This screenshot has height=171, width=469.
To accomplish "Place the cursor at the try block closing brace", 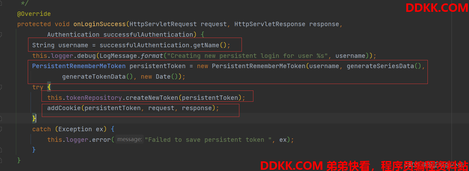I will [x=34, y=118].
